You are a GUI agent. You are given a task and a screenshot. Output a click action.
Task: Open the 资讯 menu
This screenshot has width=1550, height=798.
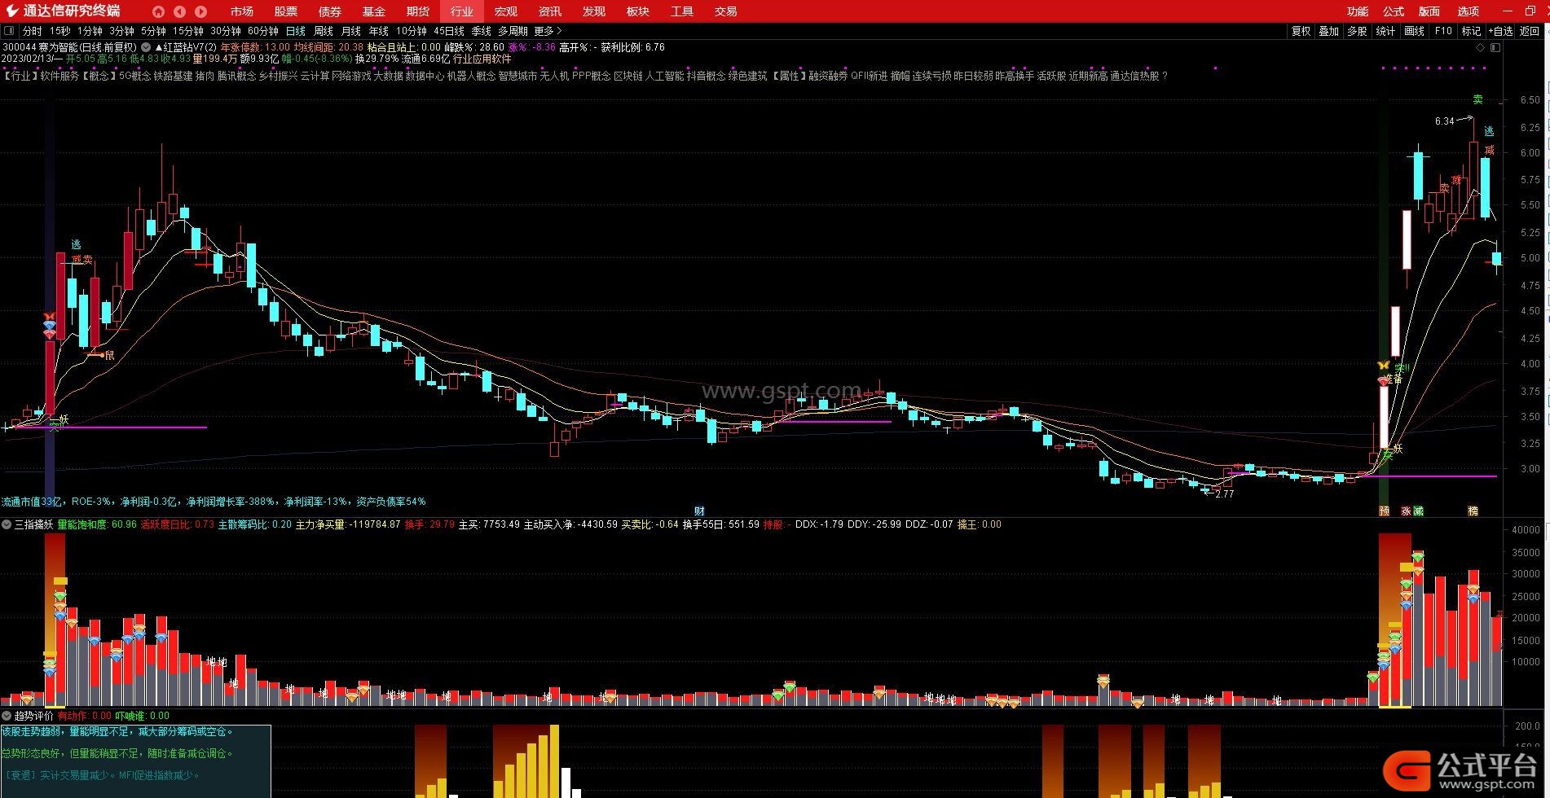click(x=550, y=11)
